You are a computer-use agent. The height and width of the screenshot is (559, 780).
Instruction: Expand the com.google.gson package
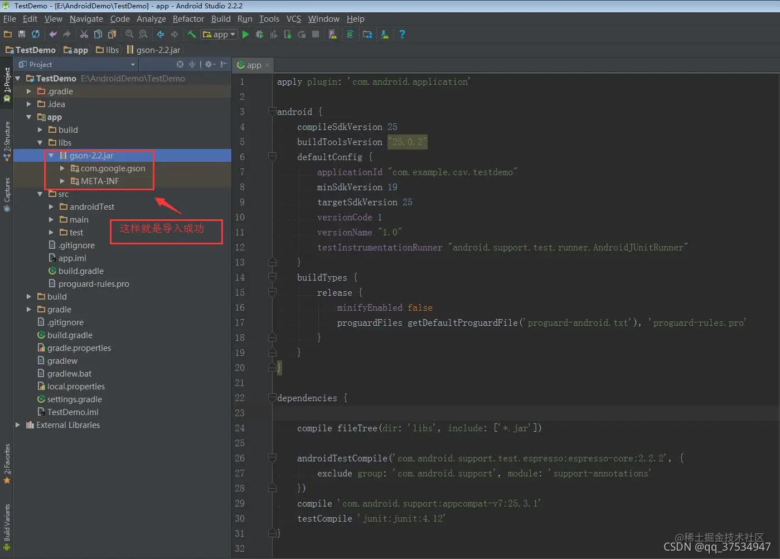pyautogui.click(x=62, y=168)
